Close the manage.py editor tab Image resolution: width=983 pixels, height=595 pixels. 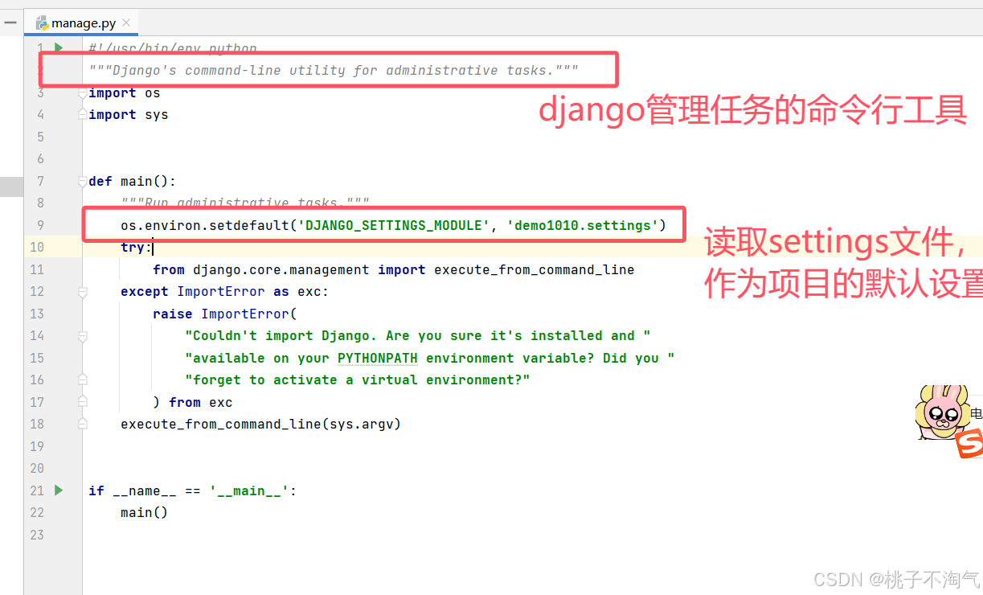pos(128,23)
